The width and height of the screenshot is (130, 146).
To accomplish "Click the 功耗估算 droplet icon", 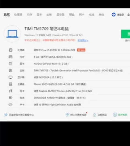I will click(94, 115).
